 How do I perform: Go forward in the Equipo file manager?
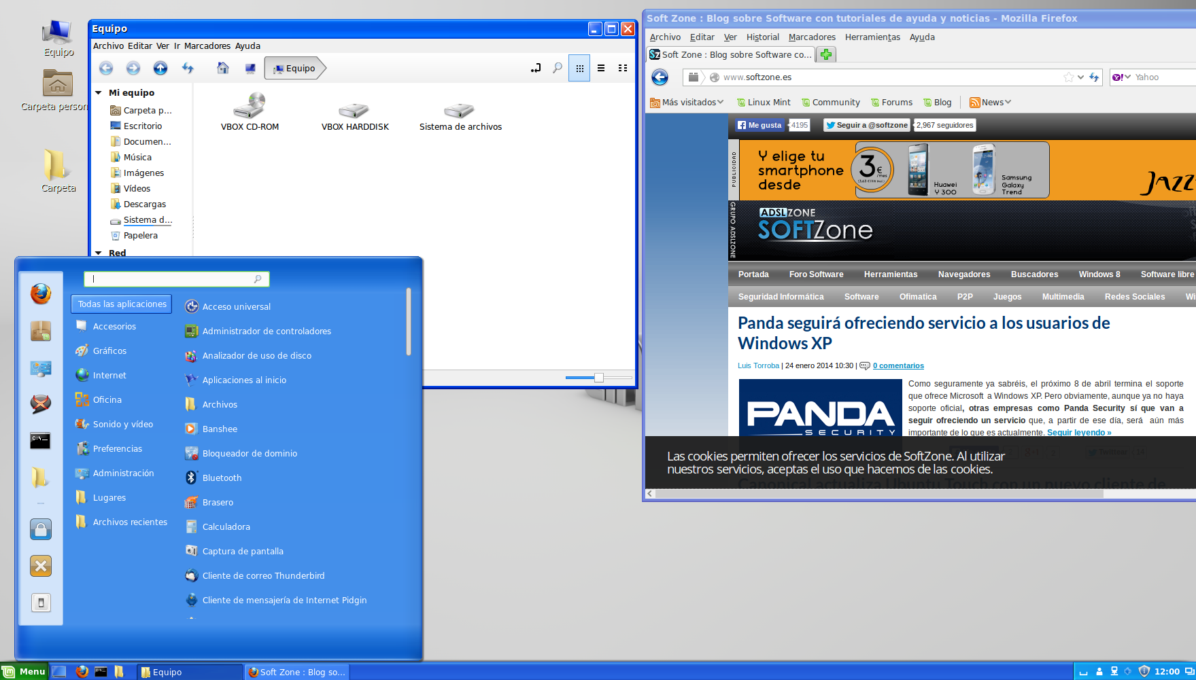(133, 68)
